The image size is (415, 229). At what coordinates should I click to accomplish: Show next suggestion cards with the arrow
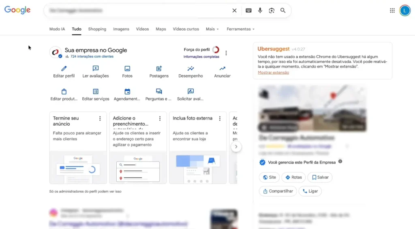(x=236, y=147)
